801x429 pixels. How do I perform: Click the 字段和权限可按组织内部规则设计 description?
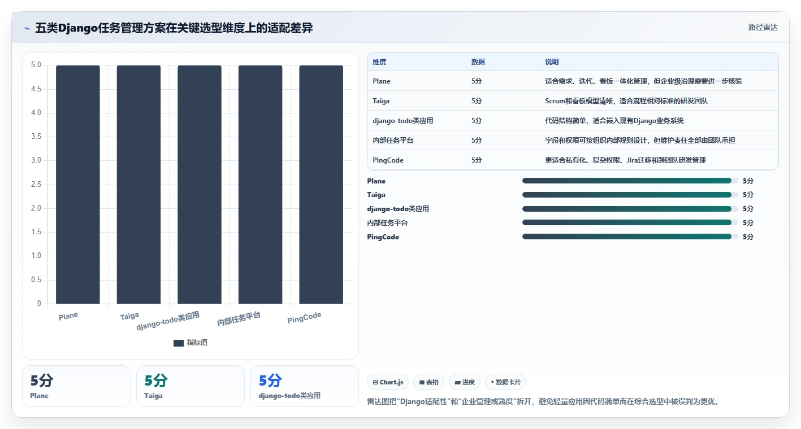point(640,141)
